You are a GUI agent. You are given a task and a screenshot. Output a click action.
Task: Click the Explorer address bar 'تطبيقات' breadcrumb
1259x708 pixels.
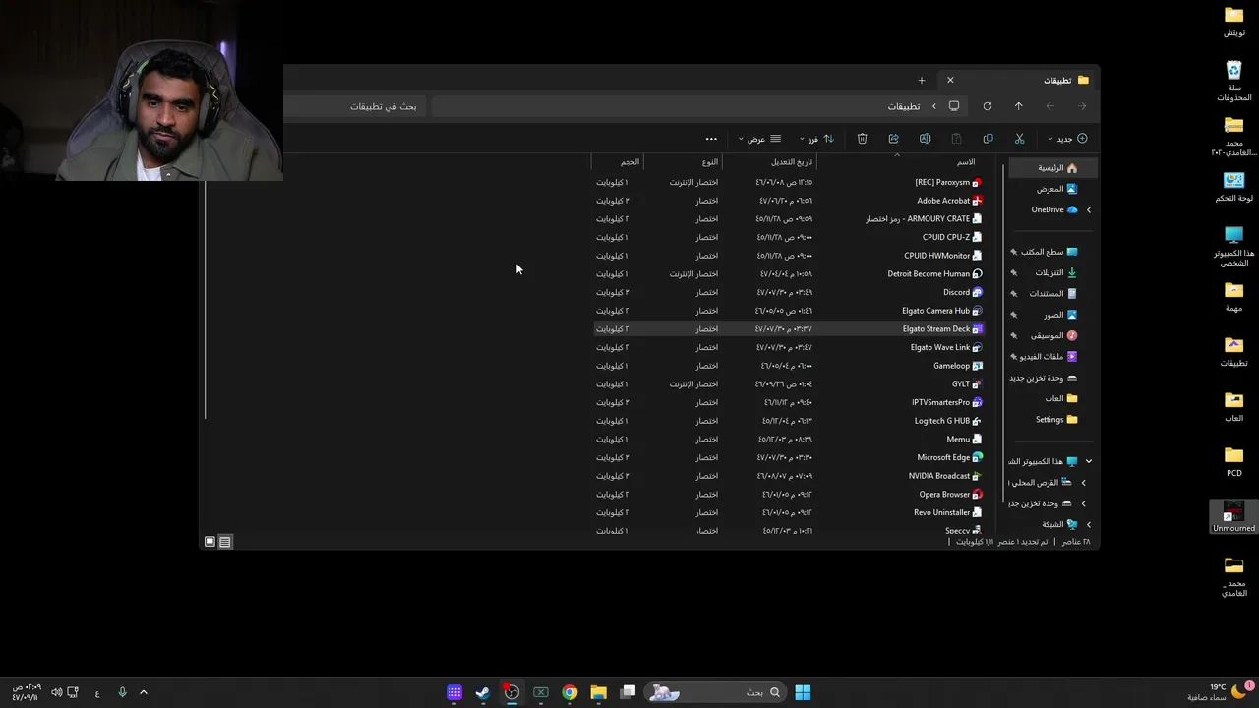pos(904,106)
